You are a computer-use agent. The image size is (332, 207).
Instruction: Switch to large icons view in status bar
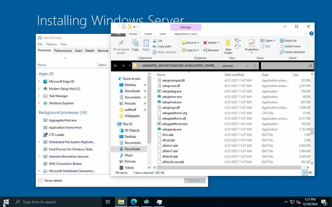click(x=310, y=173)
